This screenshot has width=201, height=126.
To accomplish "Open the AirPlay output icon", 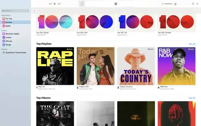I will pos(175,4).
